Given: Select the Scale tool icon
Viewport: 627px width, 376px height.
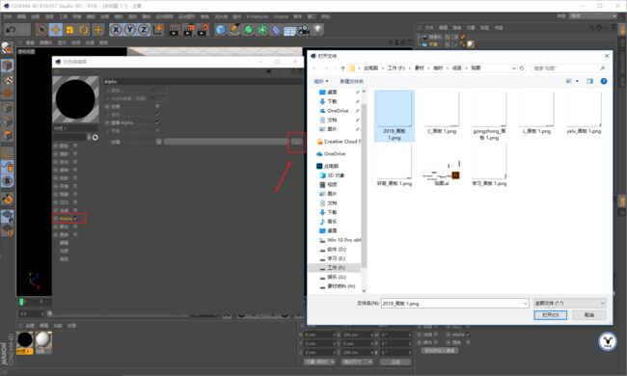Looking at the screenshot, I should (x=69, y=30).
